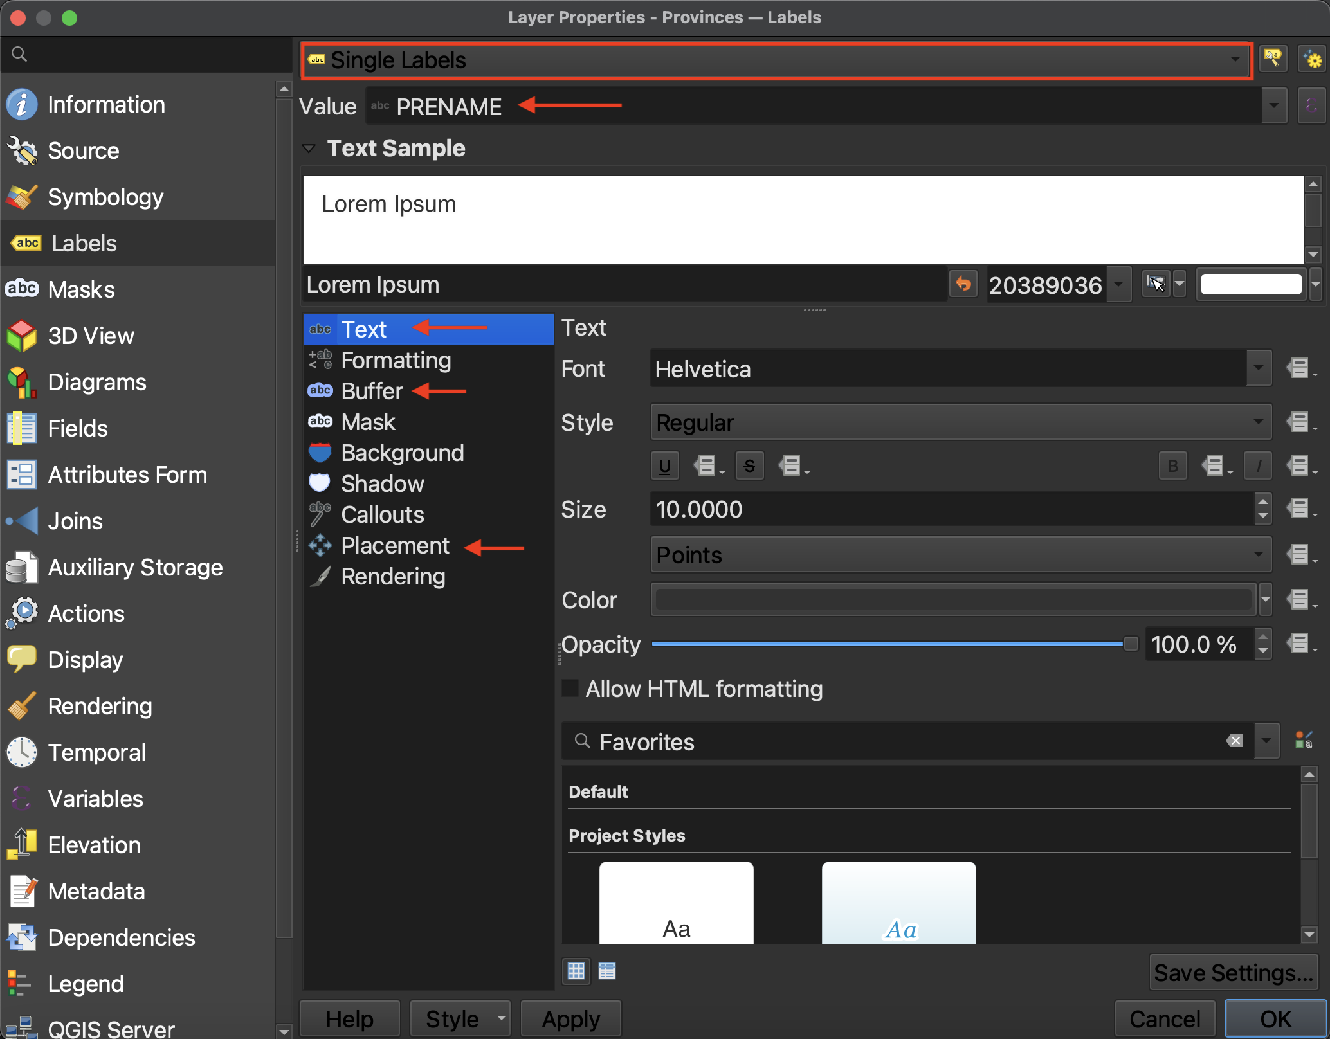Expand the Style Regular dropdown

960,422
